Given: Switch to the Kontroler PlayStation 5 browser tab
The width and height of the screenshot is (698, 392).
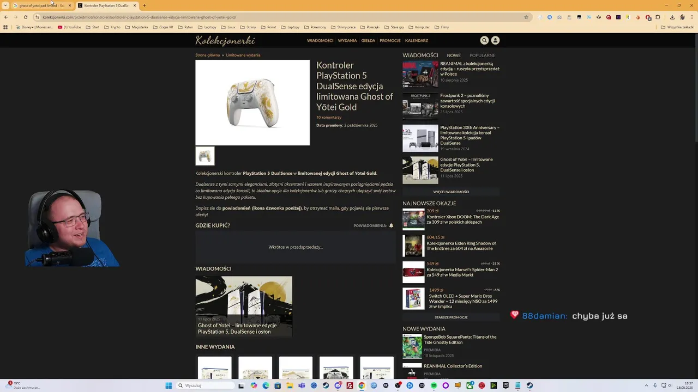Looking at the screenshot, I should point(106,5).
